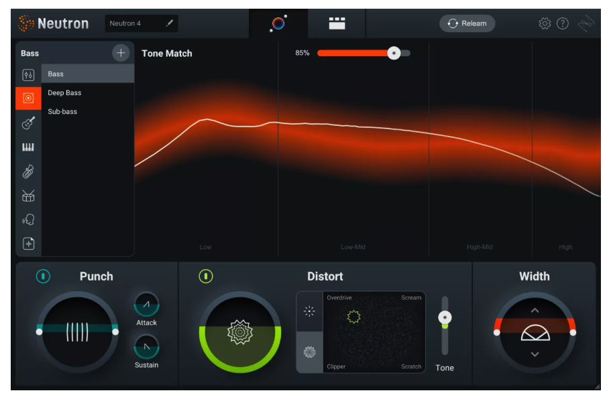
Task: Click the pencil edit icon
Action: tap(169, 23)
